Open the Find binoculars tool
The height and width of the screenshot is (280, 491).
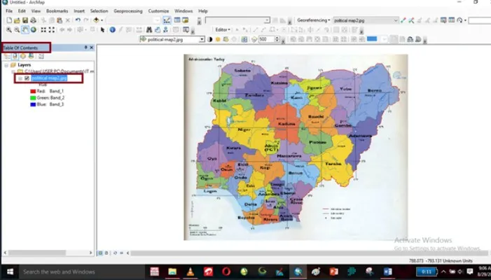pyautogui.click(x=149, y=29)
